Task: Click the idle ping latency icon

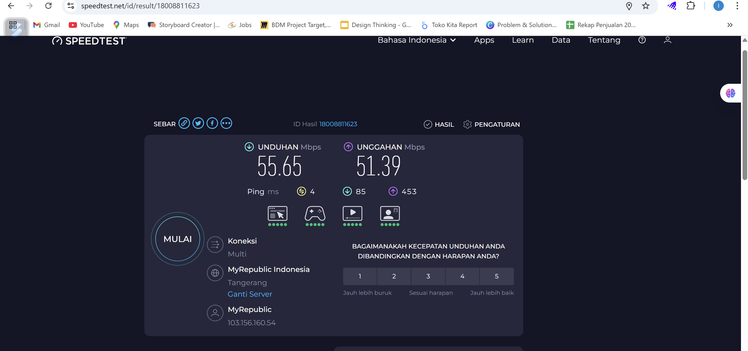Action: pos(301,191)
